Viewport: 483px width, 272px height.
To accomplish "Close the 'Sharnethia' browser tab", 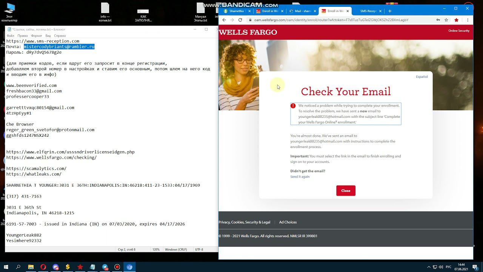I will point(249,11).
